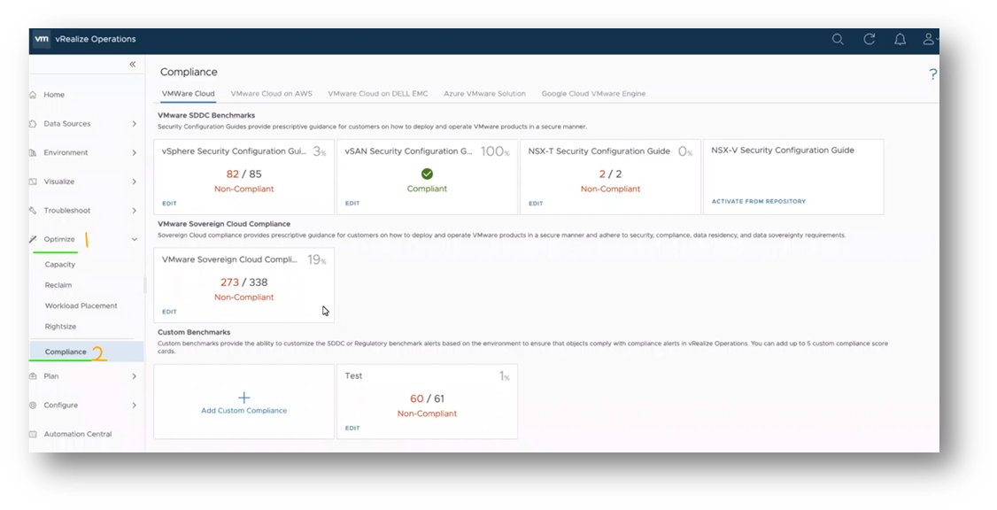Click EDIT on vSphere Security Configuration card

tap(169, 204)
